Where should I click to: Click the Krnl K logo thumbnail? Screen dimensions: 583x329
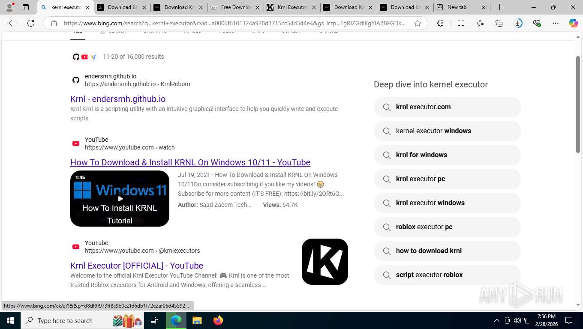point(325,262)
